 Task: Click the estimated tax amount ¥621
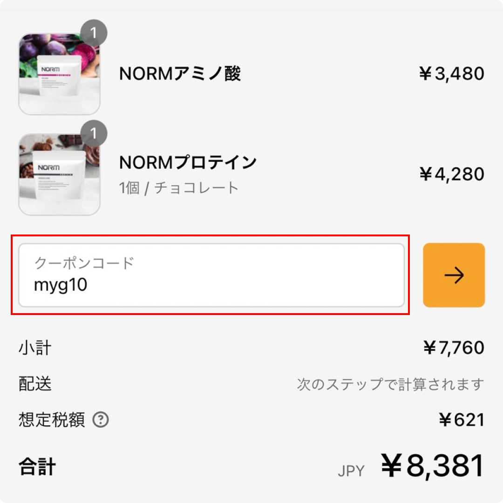[x=462, y=420]
